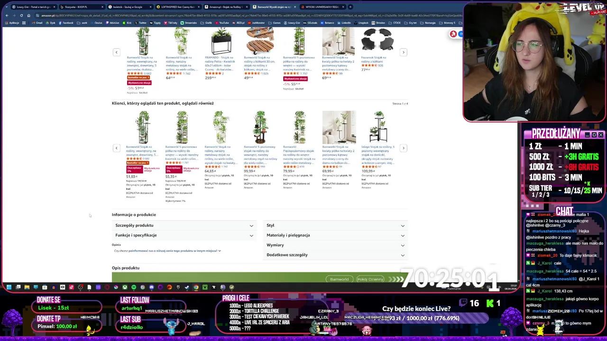The image size is (607, 341).
Task: Open Unsplash bookmark
Action: (361, 23)
